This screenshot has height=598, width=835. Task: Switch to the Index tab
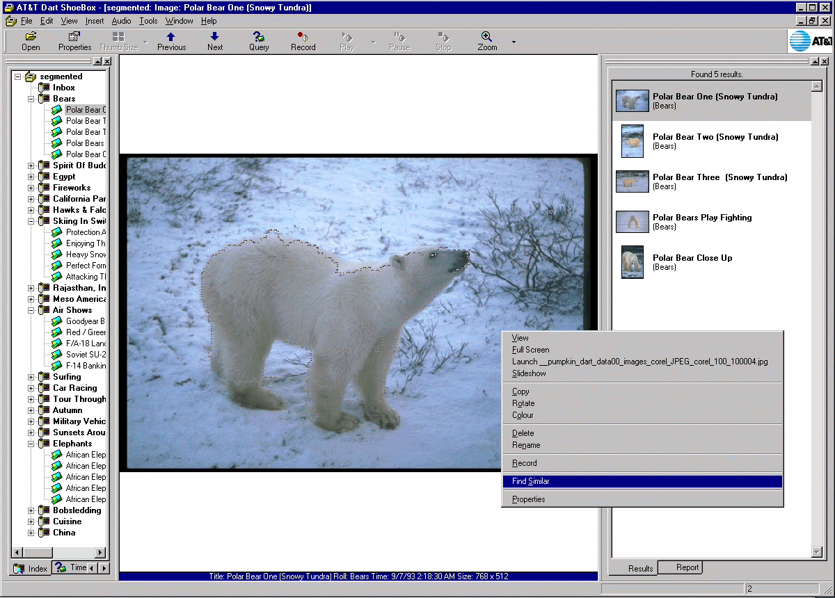(31, 568)
